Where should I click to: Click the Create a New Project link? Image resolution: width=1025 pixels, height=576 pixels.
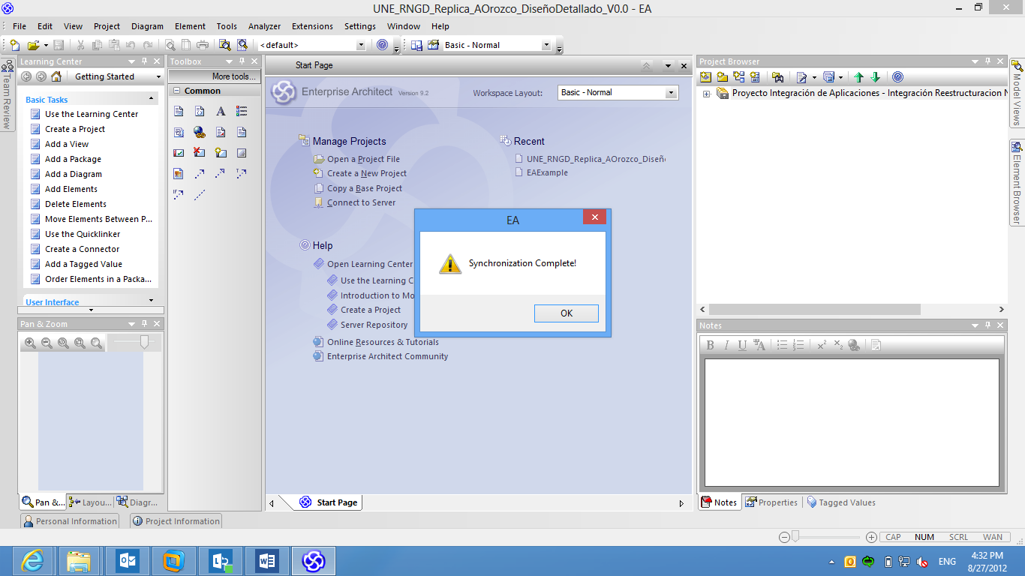[x=367, y=173]
